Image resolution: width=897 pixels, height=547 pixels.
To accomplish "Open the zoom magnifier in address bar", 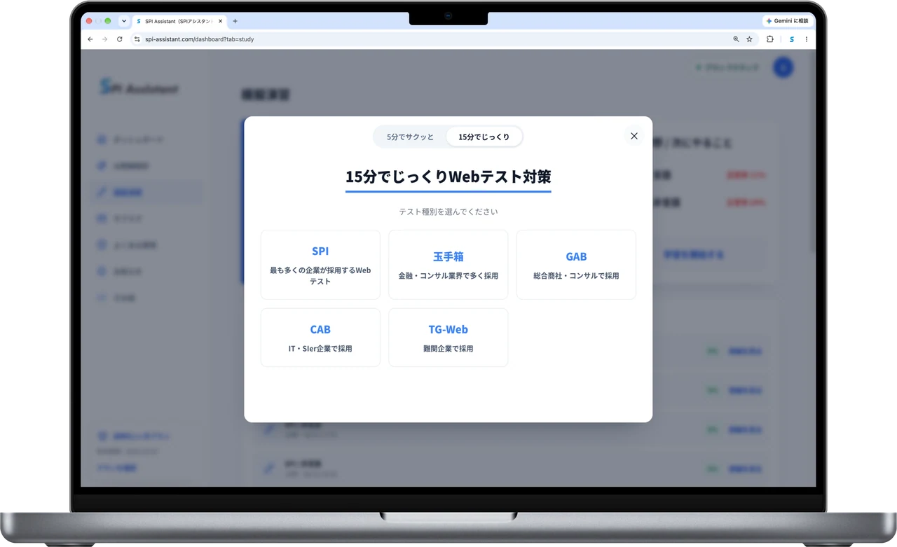I will (736, 39).
